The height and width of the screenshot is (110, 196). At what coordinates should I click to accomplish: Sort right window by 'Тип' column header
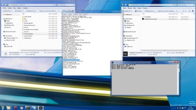182,14
